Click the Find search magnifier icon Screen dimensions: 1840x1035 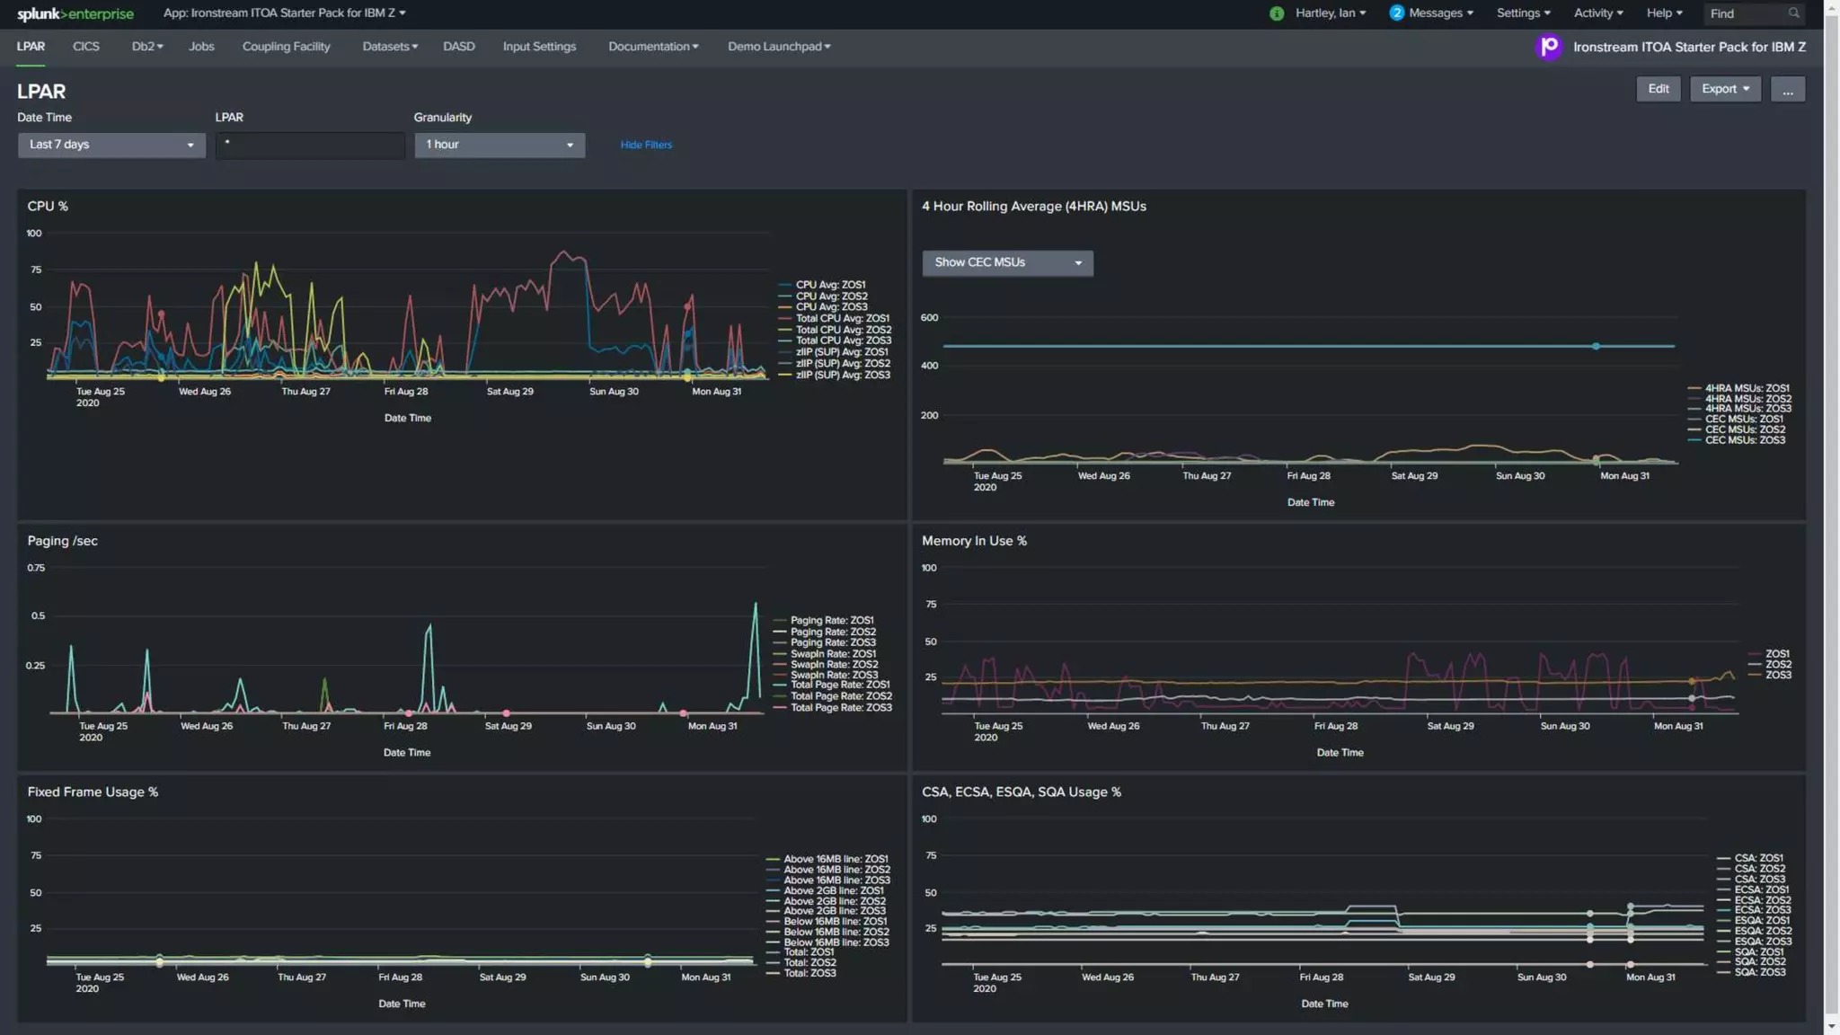click(1793, 13)
